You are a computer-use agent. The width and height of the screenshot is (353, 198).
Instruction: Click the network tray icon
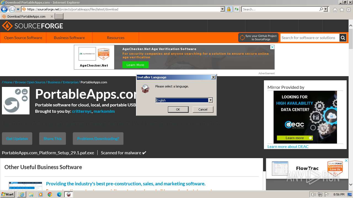(320, 194)
